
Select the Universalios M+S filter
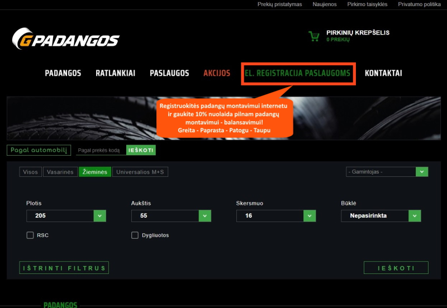(x=140, y=172)
